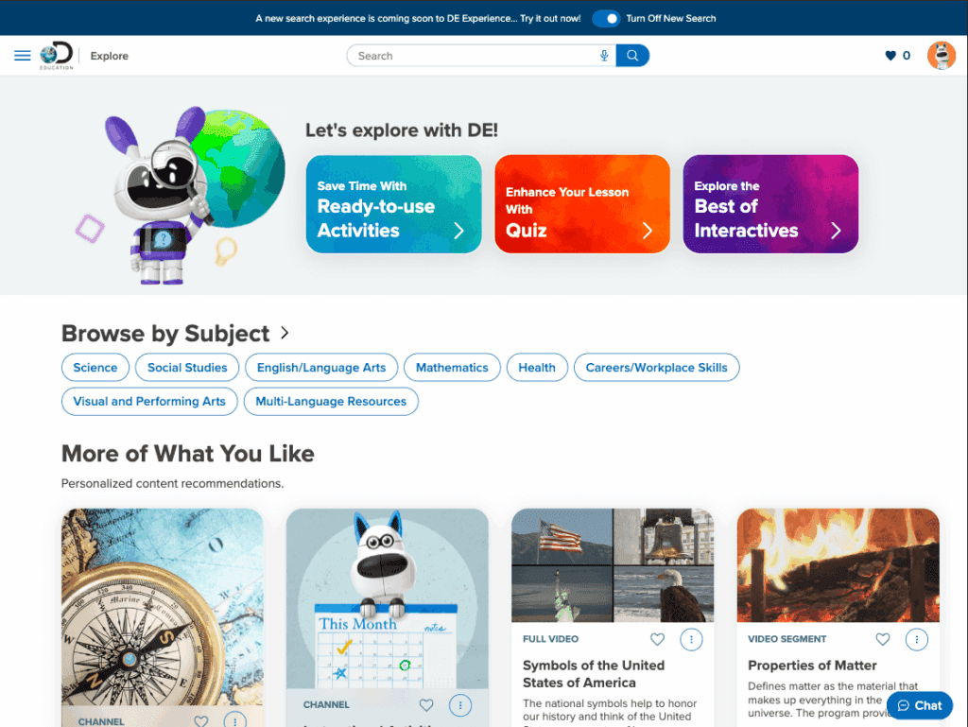The height and width of the screenshot is (727, 968).
Task: Favorite the Symbols of the United States video
Action: click(657, 640)
